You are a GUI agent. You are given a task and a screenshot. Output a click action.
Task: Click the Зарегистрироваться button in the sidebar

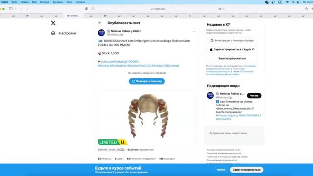(x=232, y=59)
